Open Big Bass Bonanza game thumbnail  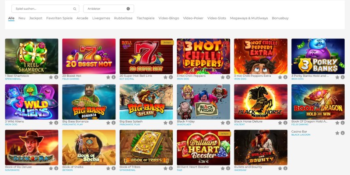[x=89, y=102]
